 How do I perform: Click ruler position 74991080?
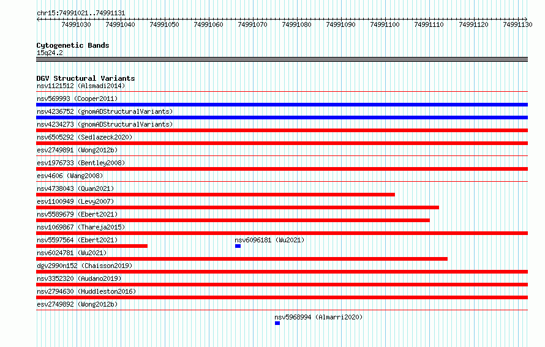coord(297,24)
